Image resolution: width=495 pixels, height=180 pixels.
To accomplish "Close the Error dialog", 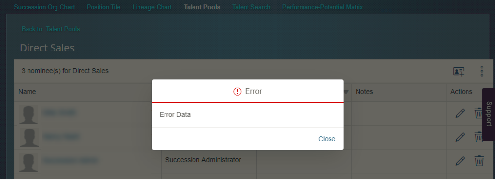I will tap(327, 139).
